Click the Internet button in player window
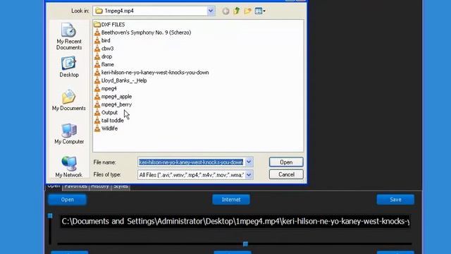This screenshot has height=254, width=451. (x=231, y=200)
